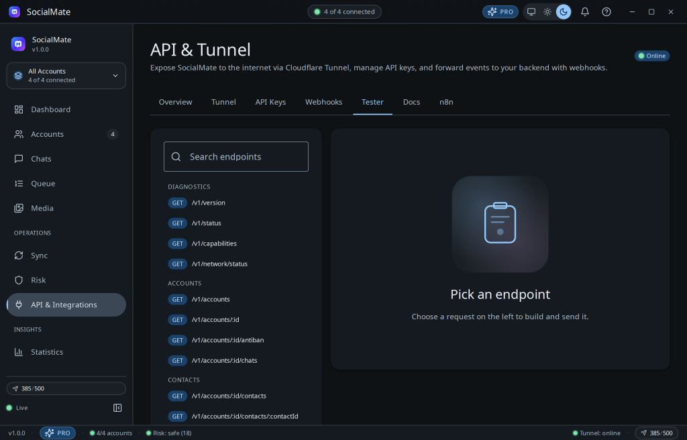Viewport: 687px width, 440px height.
Task: Switch to light theme sun icon
Action: tap(547, 12)
